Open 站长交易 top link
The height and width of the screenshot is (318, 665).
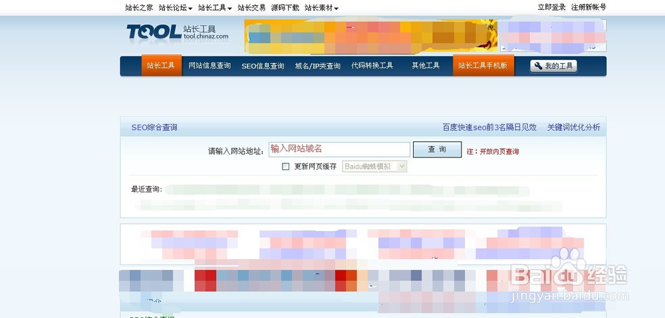point(251,7)
